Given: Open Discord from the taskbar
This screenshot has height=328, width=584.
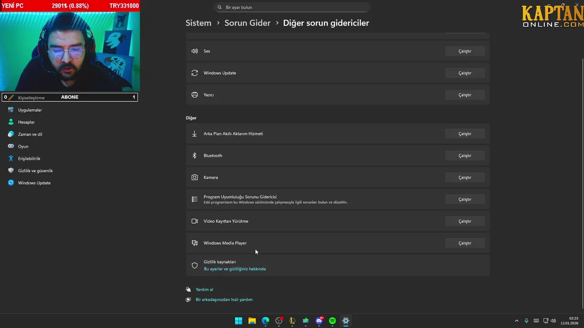Looking at the screenshot, I should tap(319, 321).
